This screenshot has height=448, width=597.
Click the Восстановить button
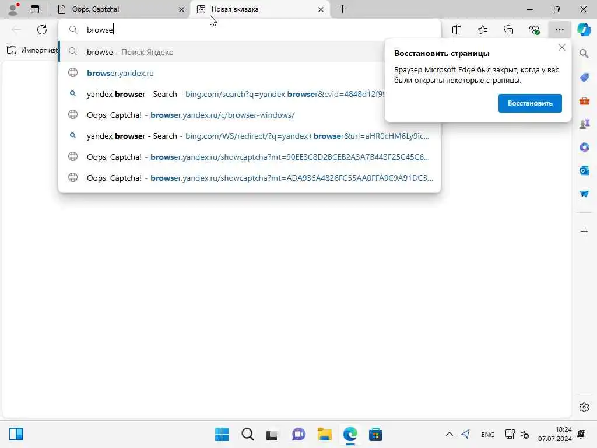tap(530, 103)
